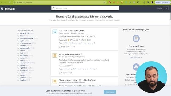Open the health topic

point(22,61)
